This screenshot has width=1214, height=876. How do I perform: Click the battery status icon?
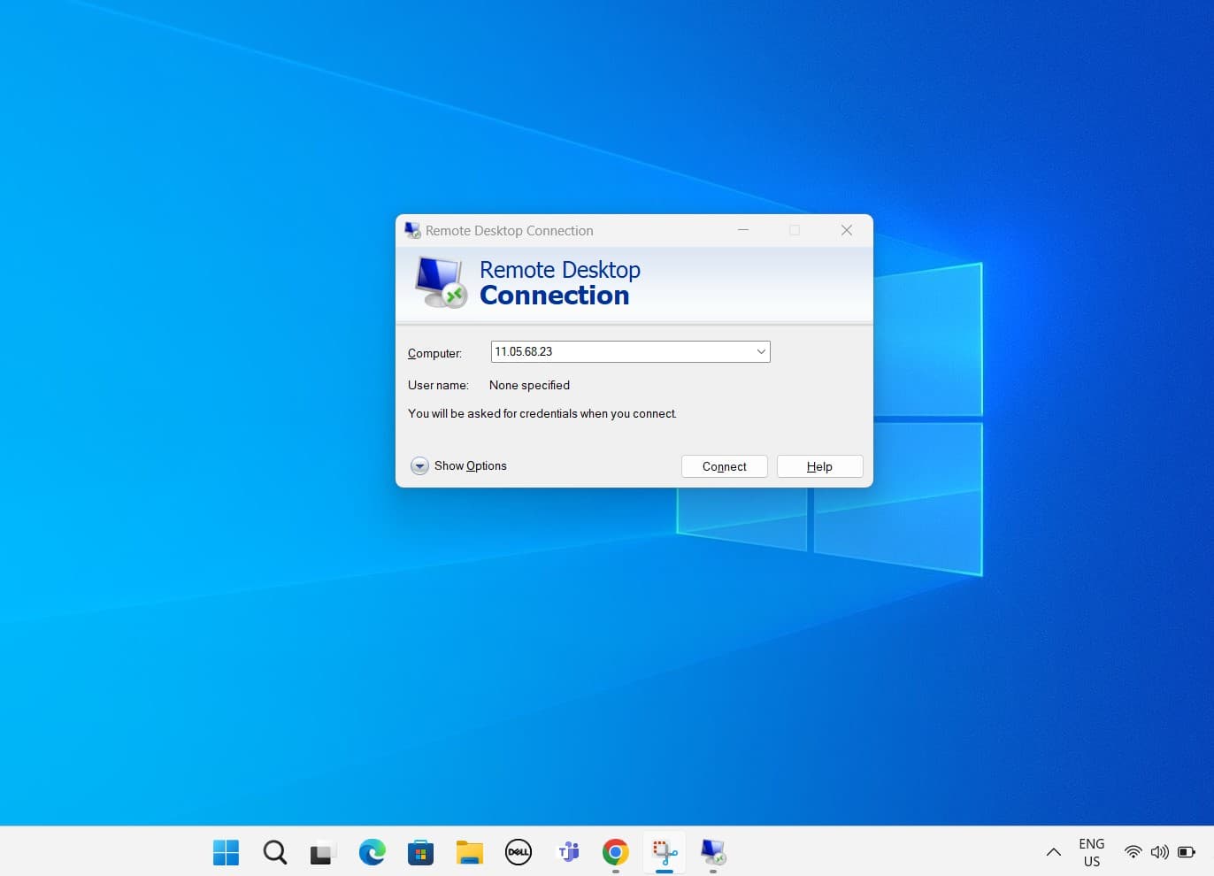(1187, 852)
